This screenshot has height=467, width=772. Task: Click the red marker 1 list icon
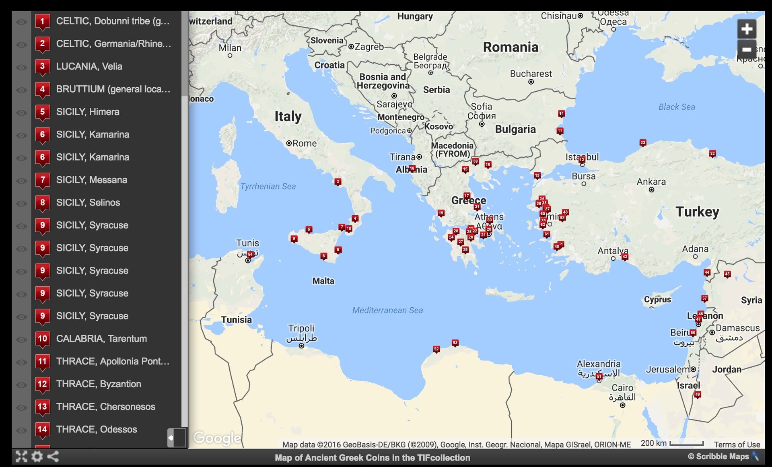[42, 21]
